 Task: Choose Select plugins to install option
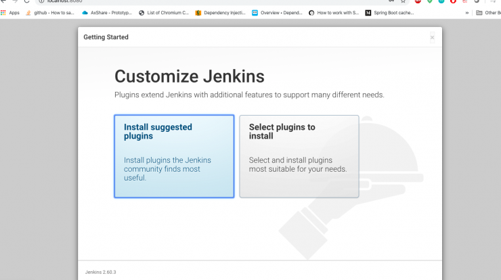click(299, 156)
